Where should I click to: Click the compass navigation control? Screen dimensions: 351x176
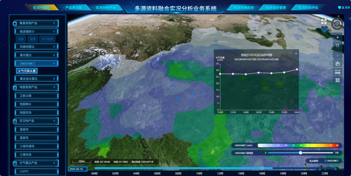click(337, 24)
